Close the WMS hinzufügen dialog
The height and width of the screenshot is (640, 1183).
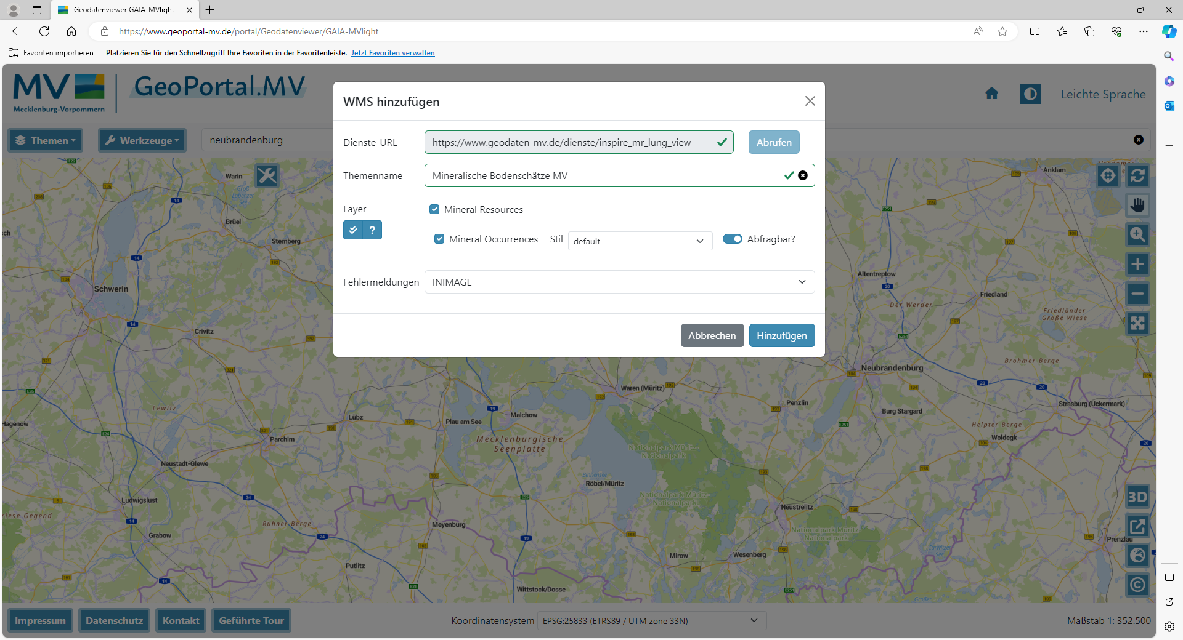click(x=810, y=101)
